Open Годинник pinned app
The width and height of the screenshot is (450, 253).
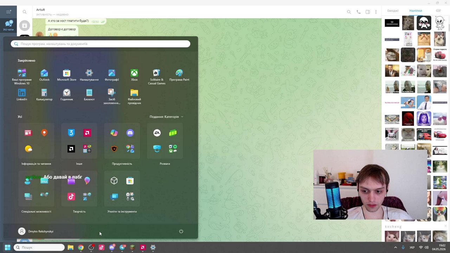click(x=67, y=95)
